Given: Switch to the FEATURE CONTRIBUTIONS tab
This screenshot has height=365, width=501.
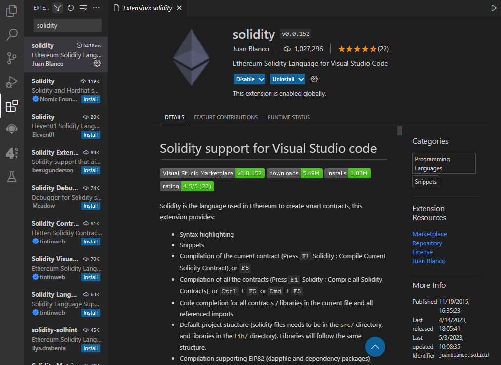Looking at the screenshot, I should coord(226,117).
